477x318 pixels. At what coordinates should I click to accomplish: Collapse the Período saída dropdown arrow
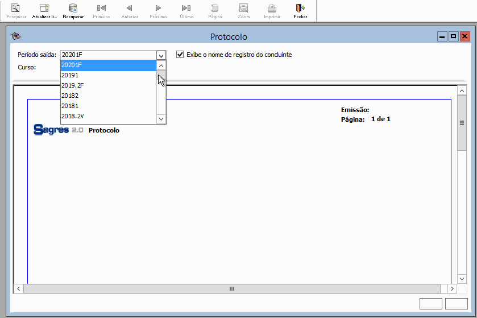click(x=161, y=55)
